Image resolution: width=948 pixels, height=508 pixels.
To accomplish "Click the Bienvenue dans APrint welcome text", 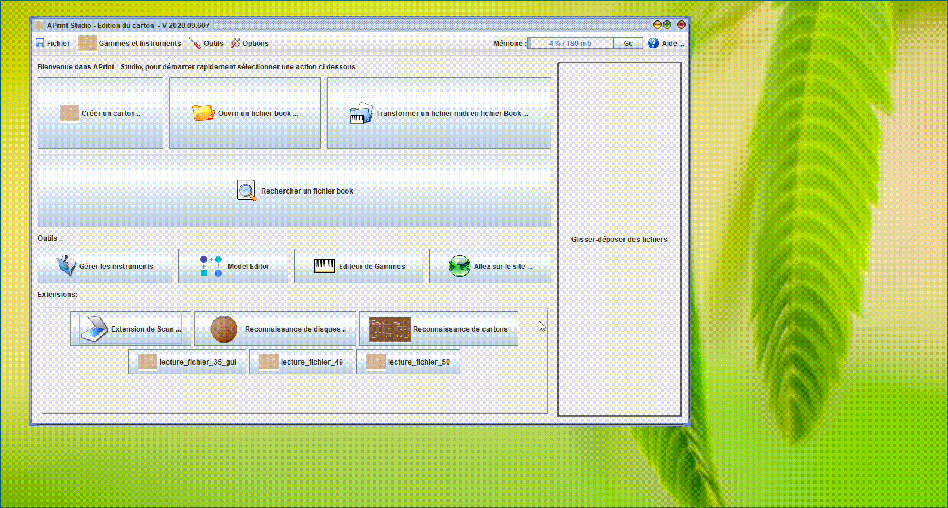I will (x=196, y=66).
